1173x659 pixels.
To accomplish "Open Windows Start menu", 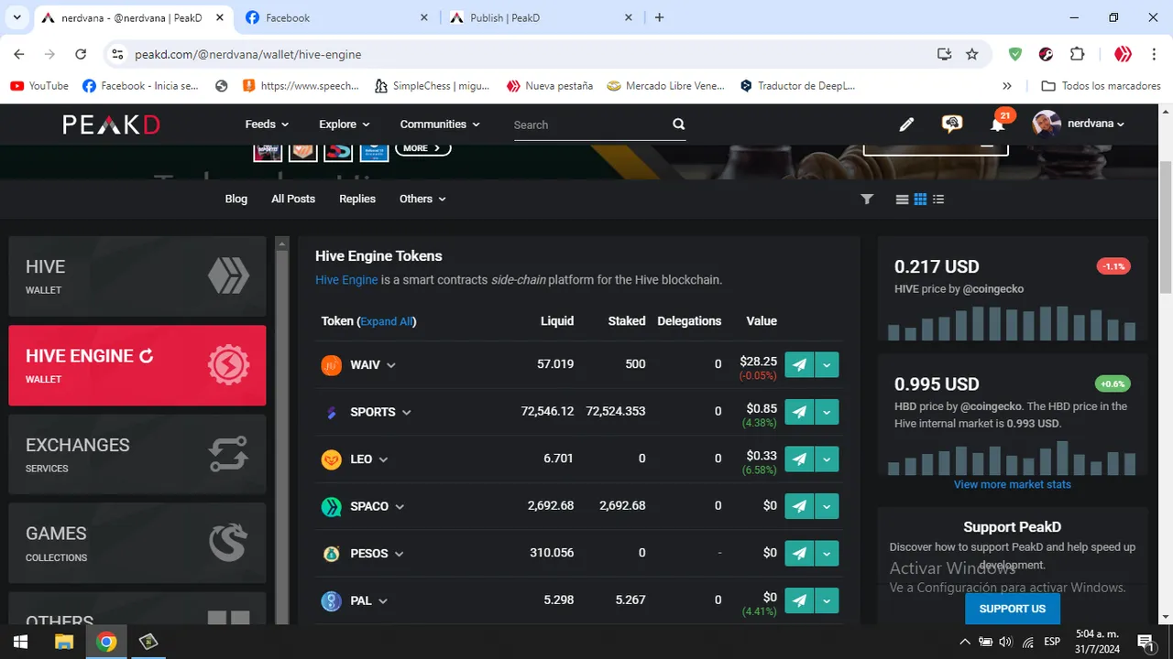I will [20, 642].
